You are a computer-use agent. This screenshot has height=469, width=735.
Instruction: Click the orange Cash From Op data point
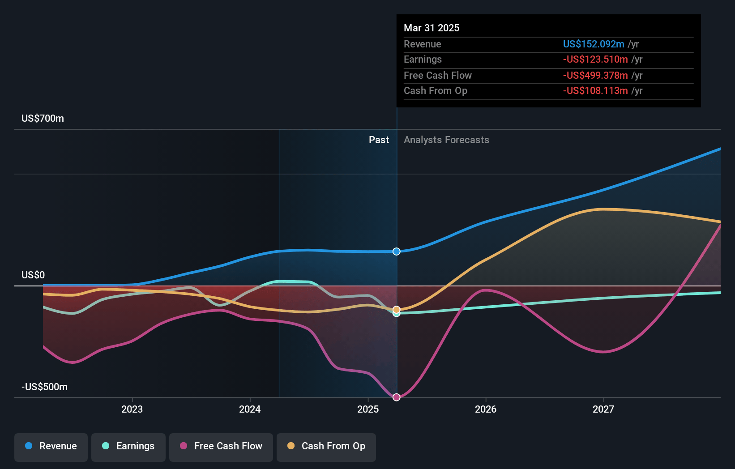point(397,310)
